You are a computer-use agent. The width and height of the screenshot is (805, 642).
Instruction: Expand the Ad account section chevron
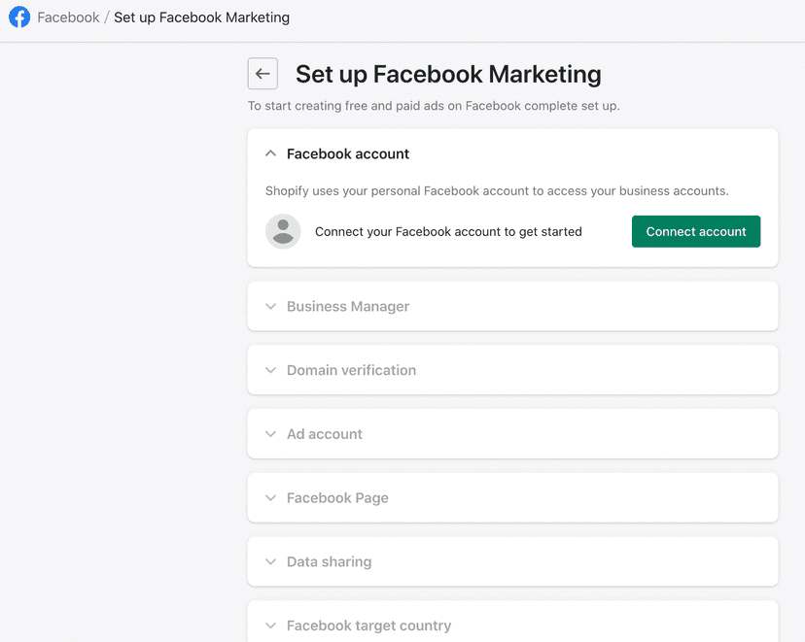click(270, 434)
